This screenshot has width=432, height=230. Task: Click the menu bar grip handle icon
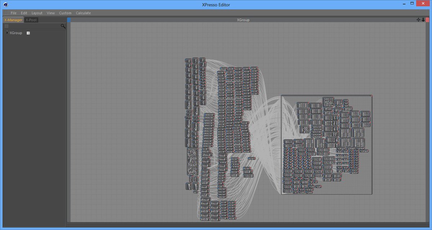click(x=6, y=13)
